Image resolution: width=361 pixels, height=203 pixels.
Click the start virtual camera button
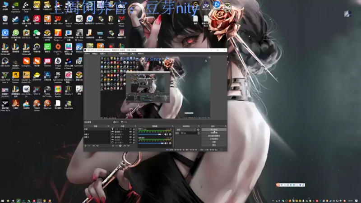click(x=214, y=136)
